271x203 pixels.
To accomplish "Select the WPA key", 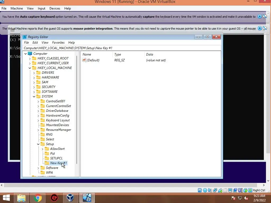I will [49, 172].
